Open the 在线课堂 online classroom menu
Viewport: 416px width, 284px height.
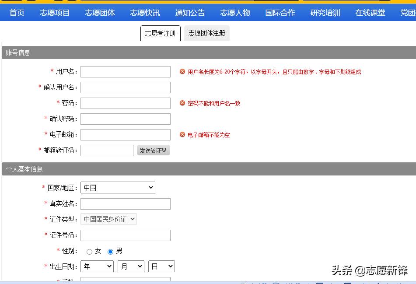(370, 13)
